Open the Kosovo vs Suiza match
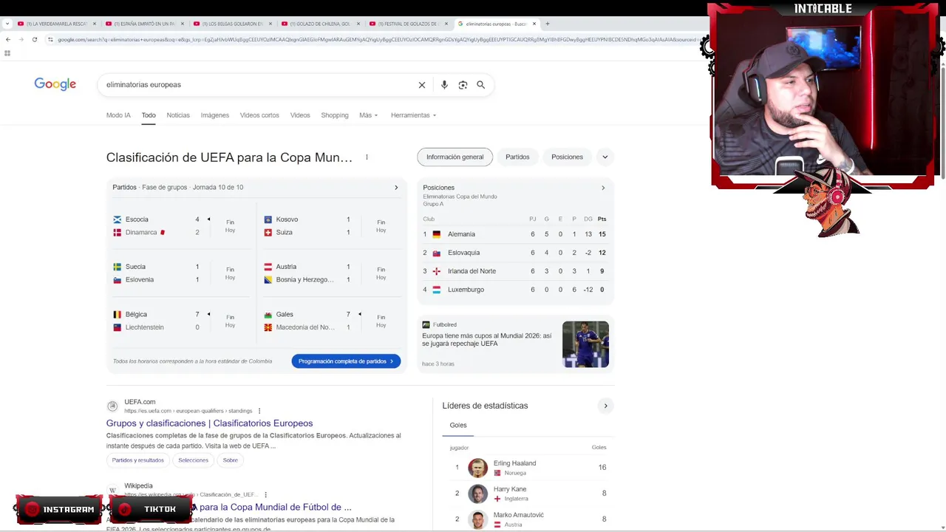Screen dimensions: 946x532 point(332,226)
